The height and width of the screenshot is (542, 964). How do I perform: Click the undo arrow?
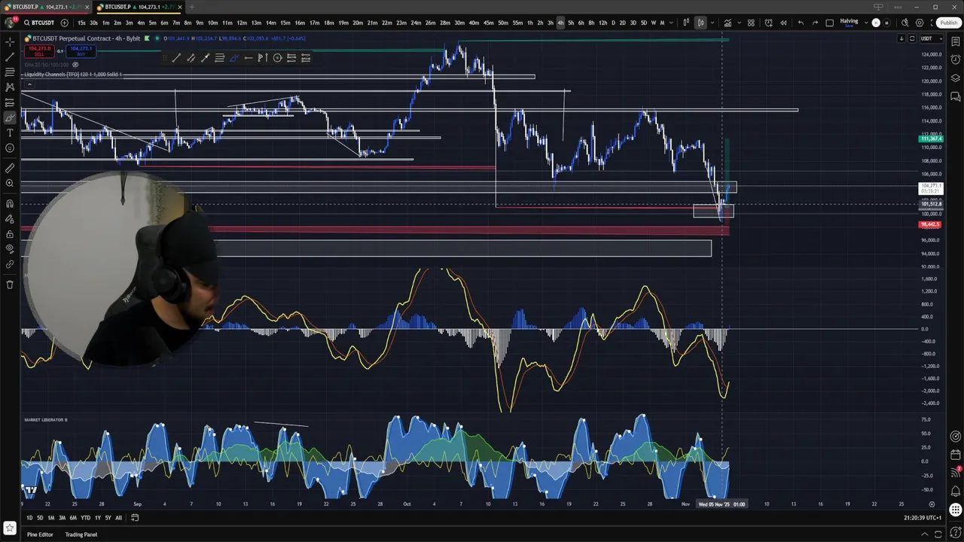[x=801, y=23]
